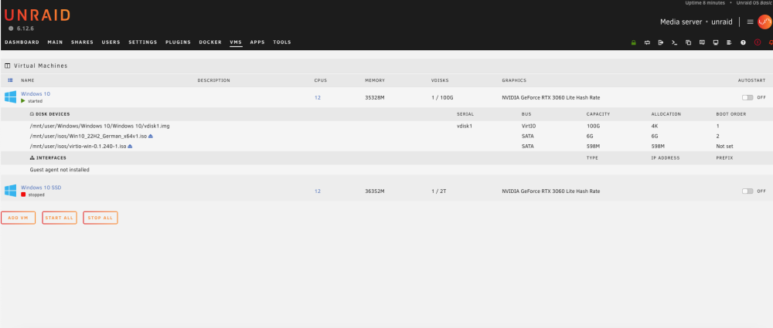Open the Users tab
This screenshot has width=773, height=328.
point(111,42)
